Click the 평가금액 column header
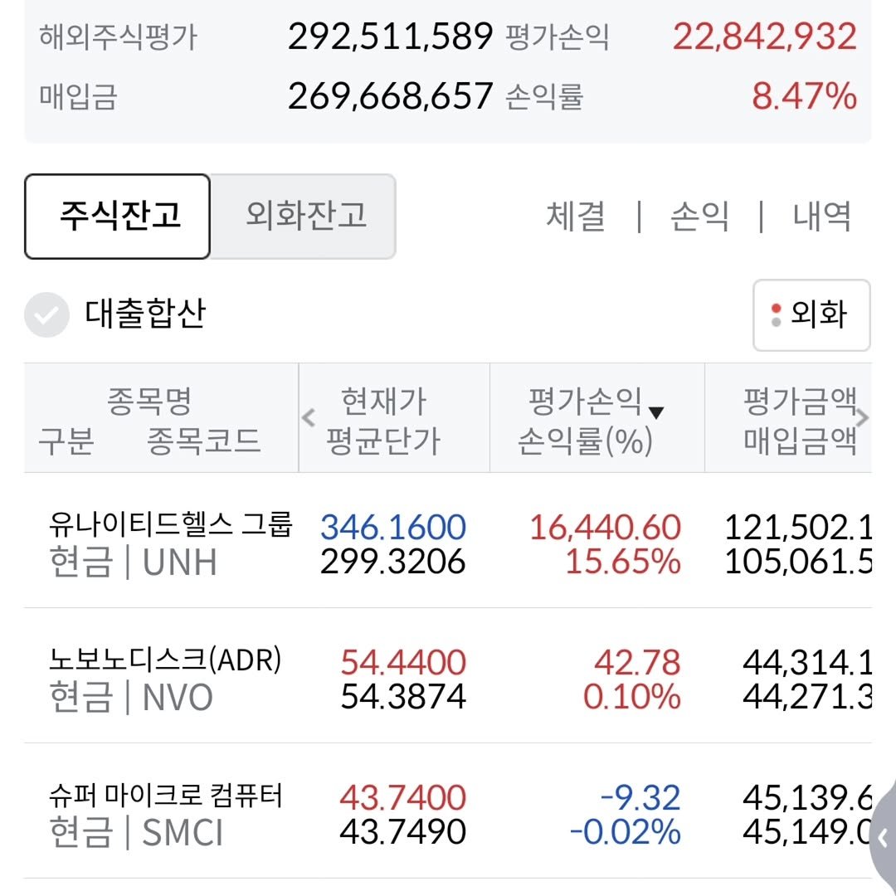This screenshot has width=896, height=896. pos(799,402)
